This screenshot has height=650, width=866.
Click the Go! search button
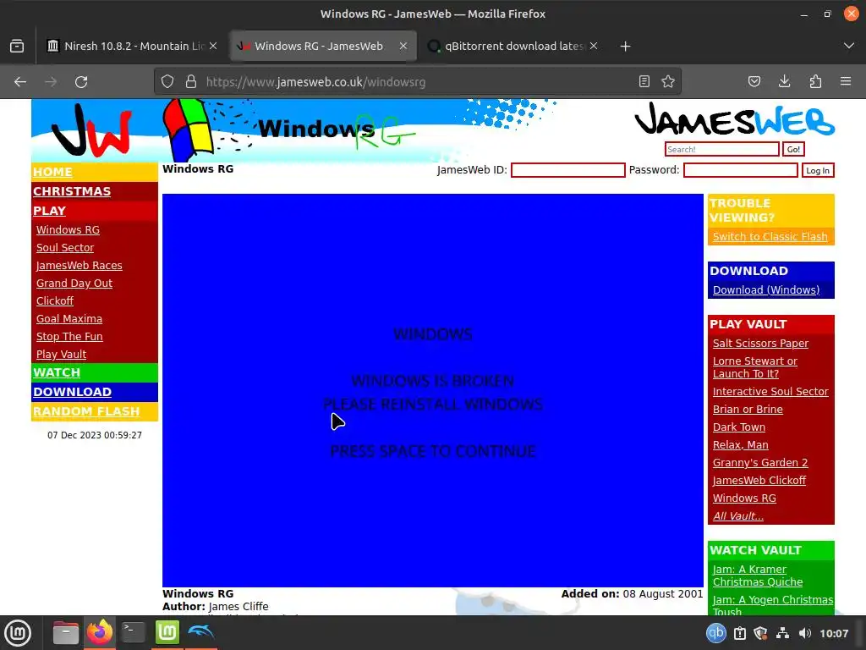pyautogui.click(x=793, y=149)
